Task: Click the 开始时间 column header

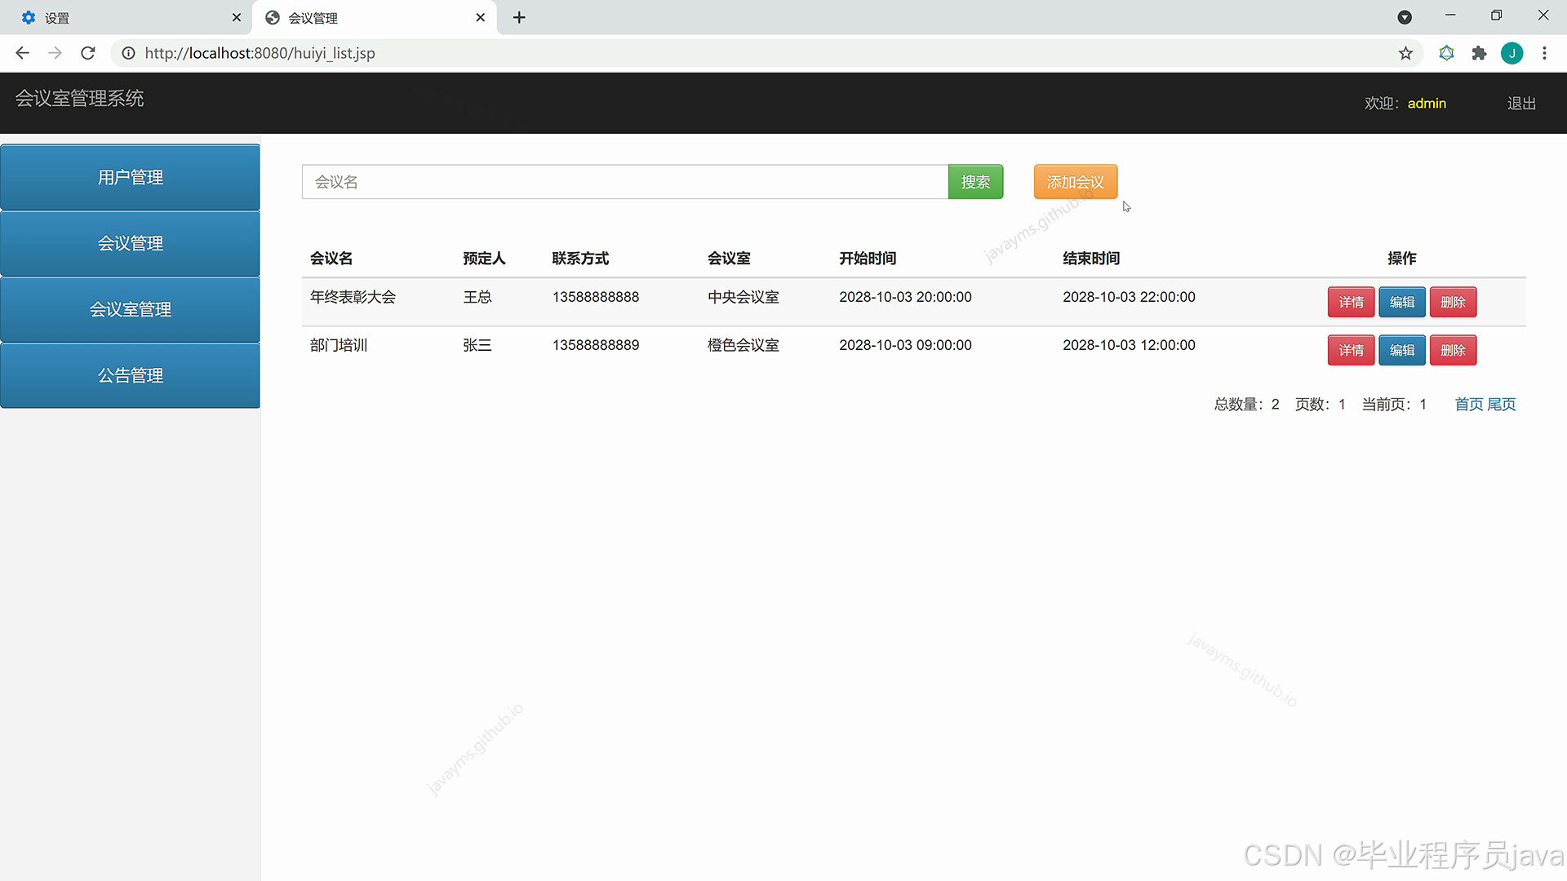Action: pyautogui.click(x=868, y=259)
